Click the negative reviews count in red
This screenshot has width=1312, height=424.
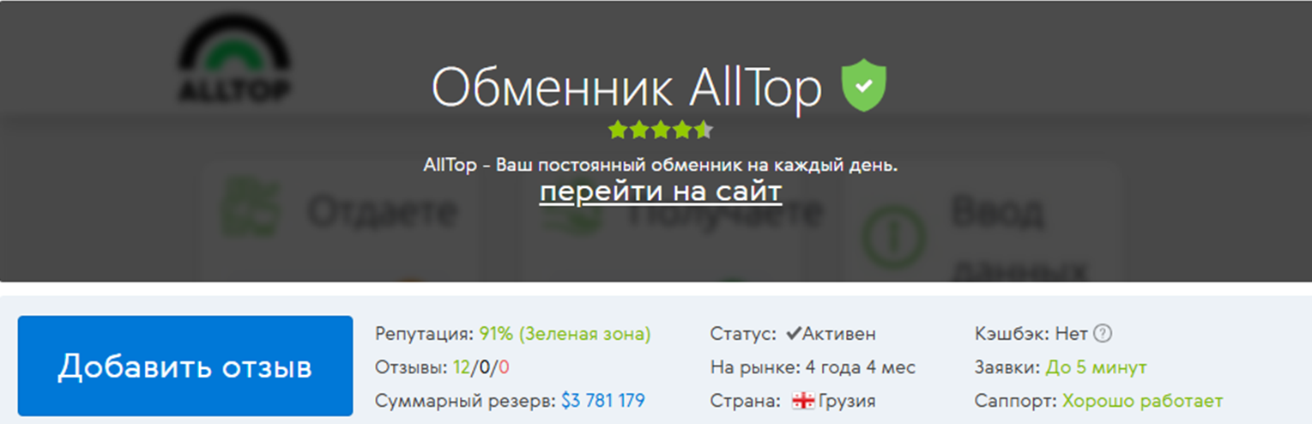pos(505,367)
